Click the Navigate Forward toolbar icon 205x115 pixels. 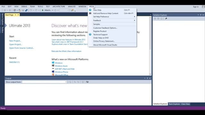pyautogui.click(x=10, y=10)
